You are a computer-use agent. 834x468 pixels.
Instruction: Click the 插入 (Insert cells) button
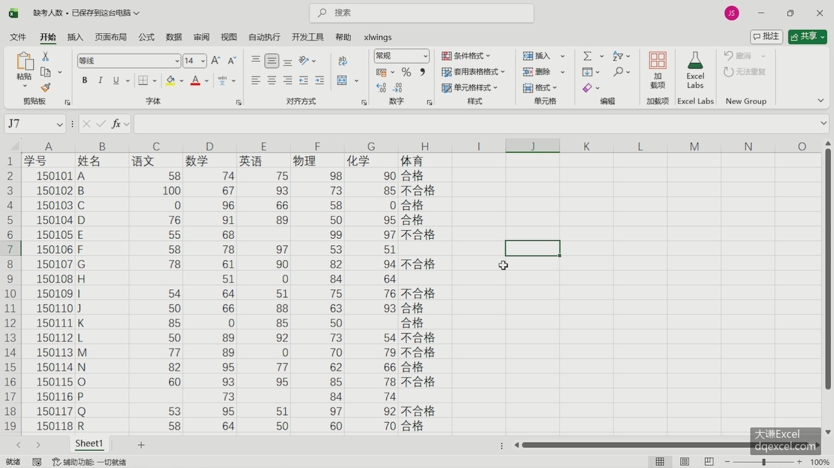(537, 56)
